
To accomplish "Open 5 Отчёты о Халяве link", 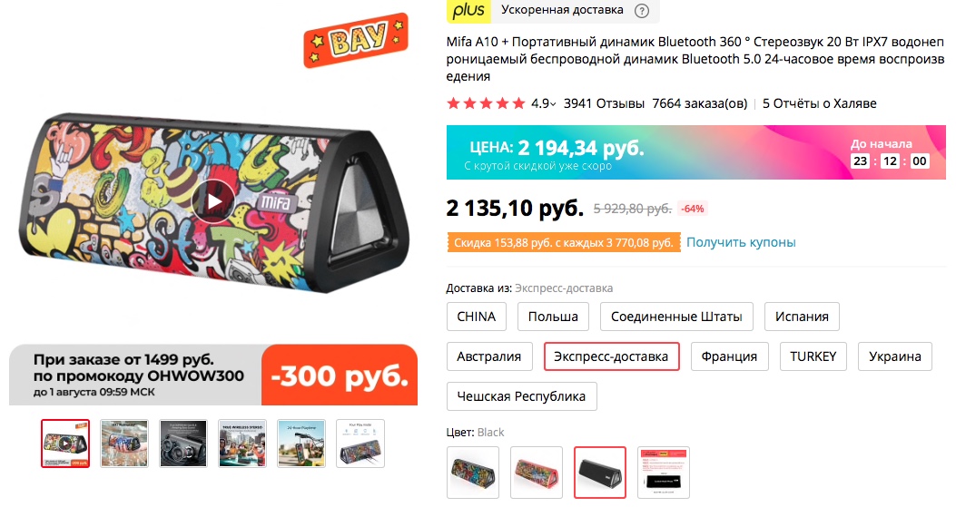I will [x=820, y=103].
